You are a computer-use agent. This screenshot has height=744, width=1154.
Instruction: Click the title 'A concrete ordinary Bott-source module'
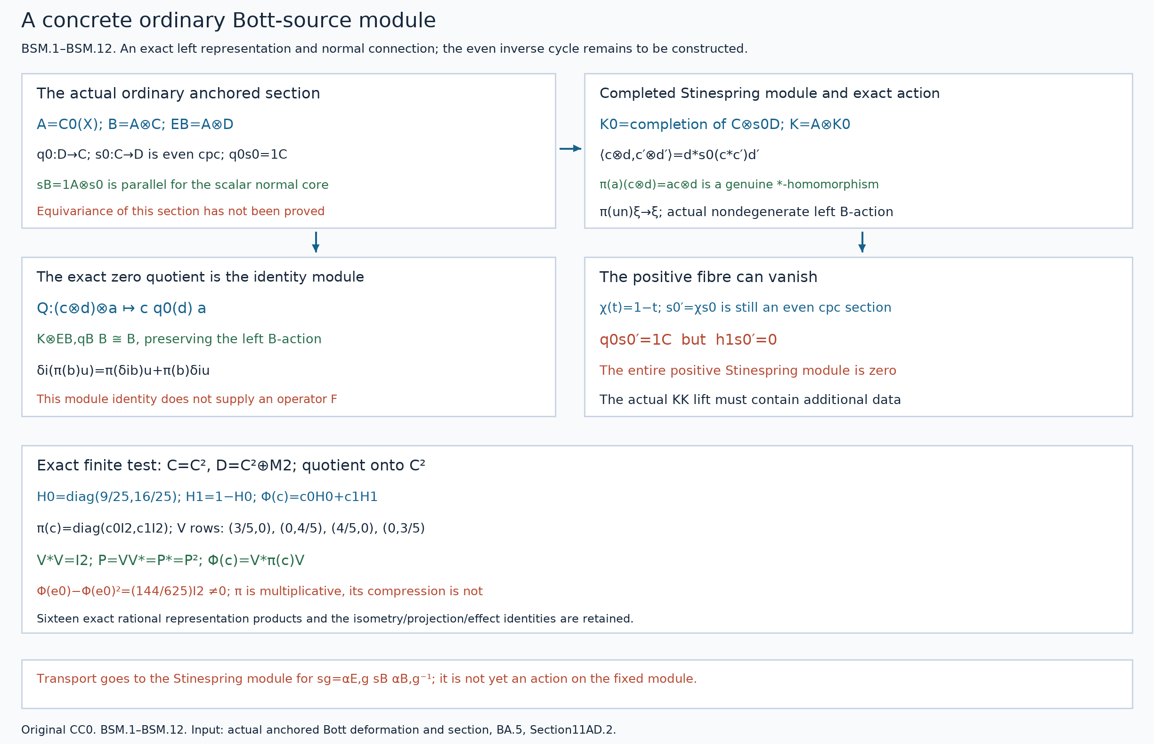(228, 21)
